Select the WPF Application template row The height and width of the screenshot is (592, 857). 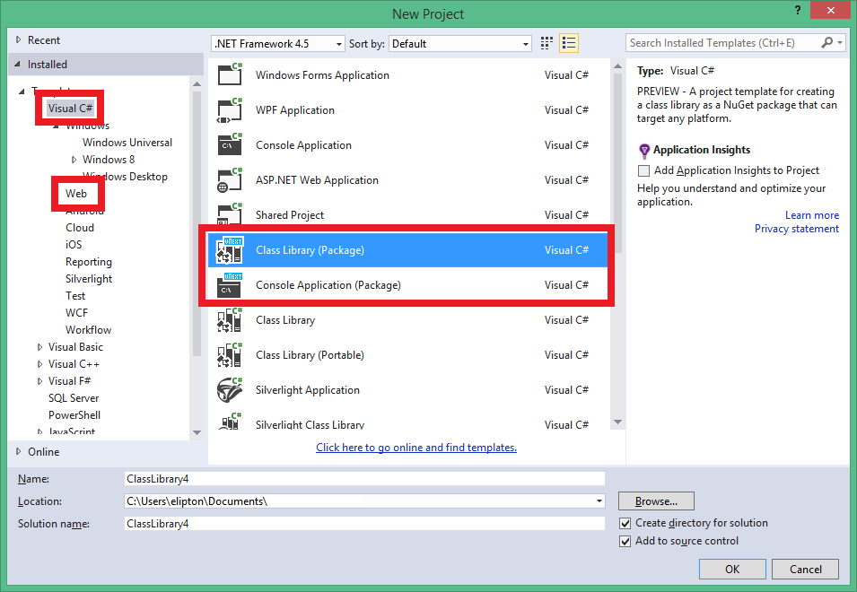[x=407, y=109]
